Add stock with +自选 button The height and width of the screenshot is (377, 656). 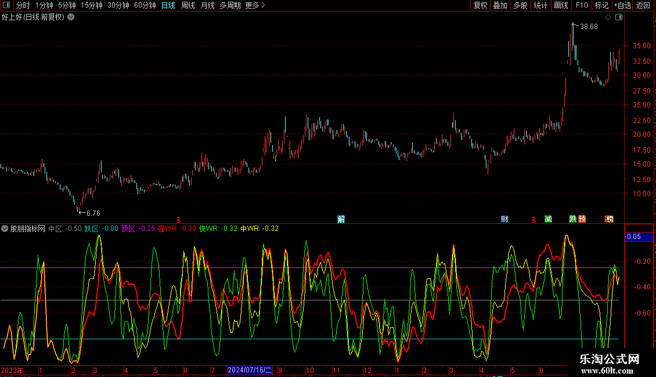click(x=622, y=5)
